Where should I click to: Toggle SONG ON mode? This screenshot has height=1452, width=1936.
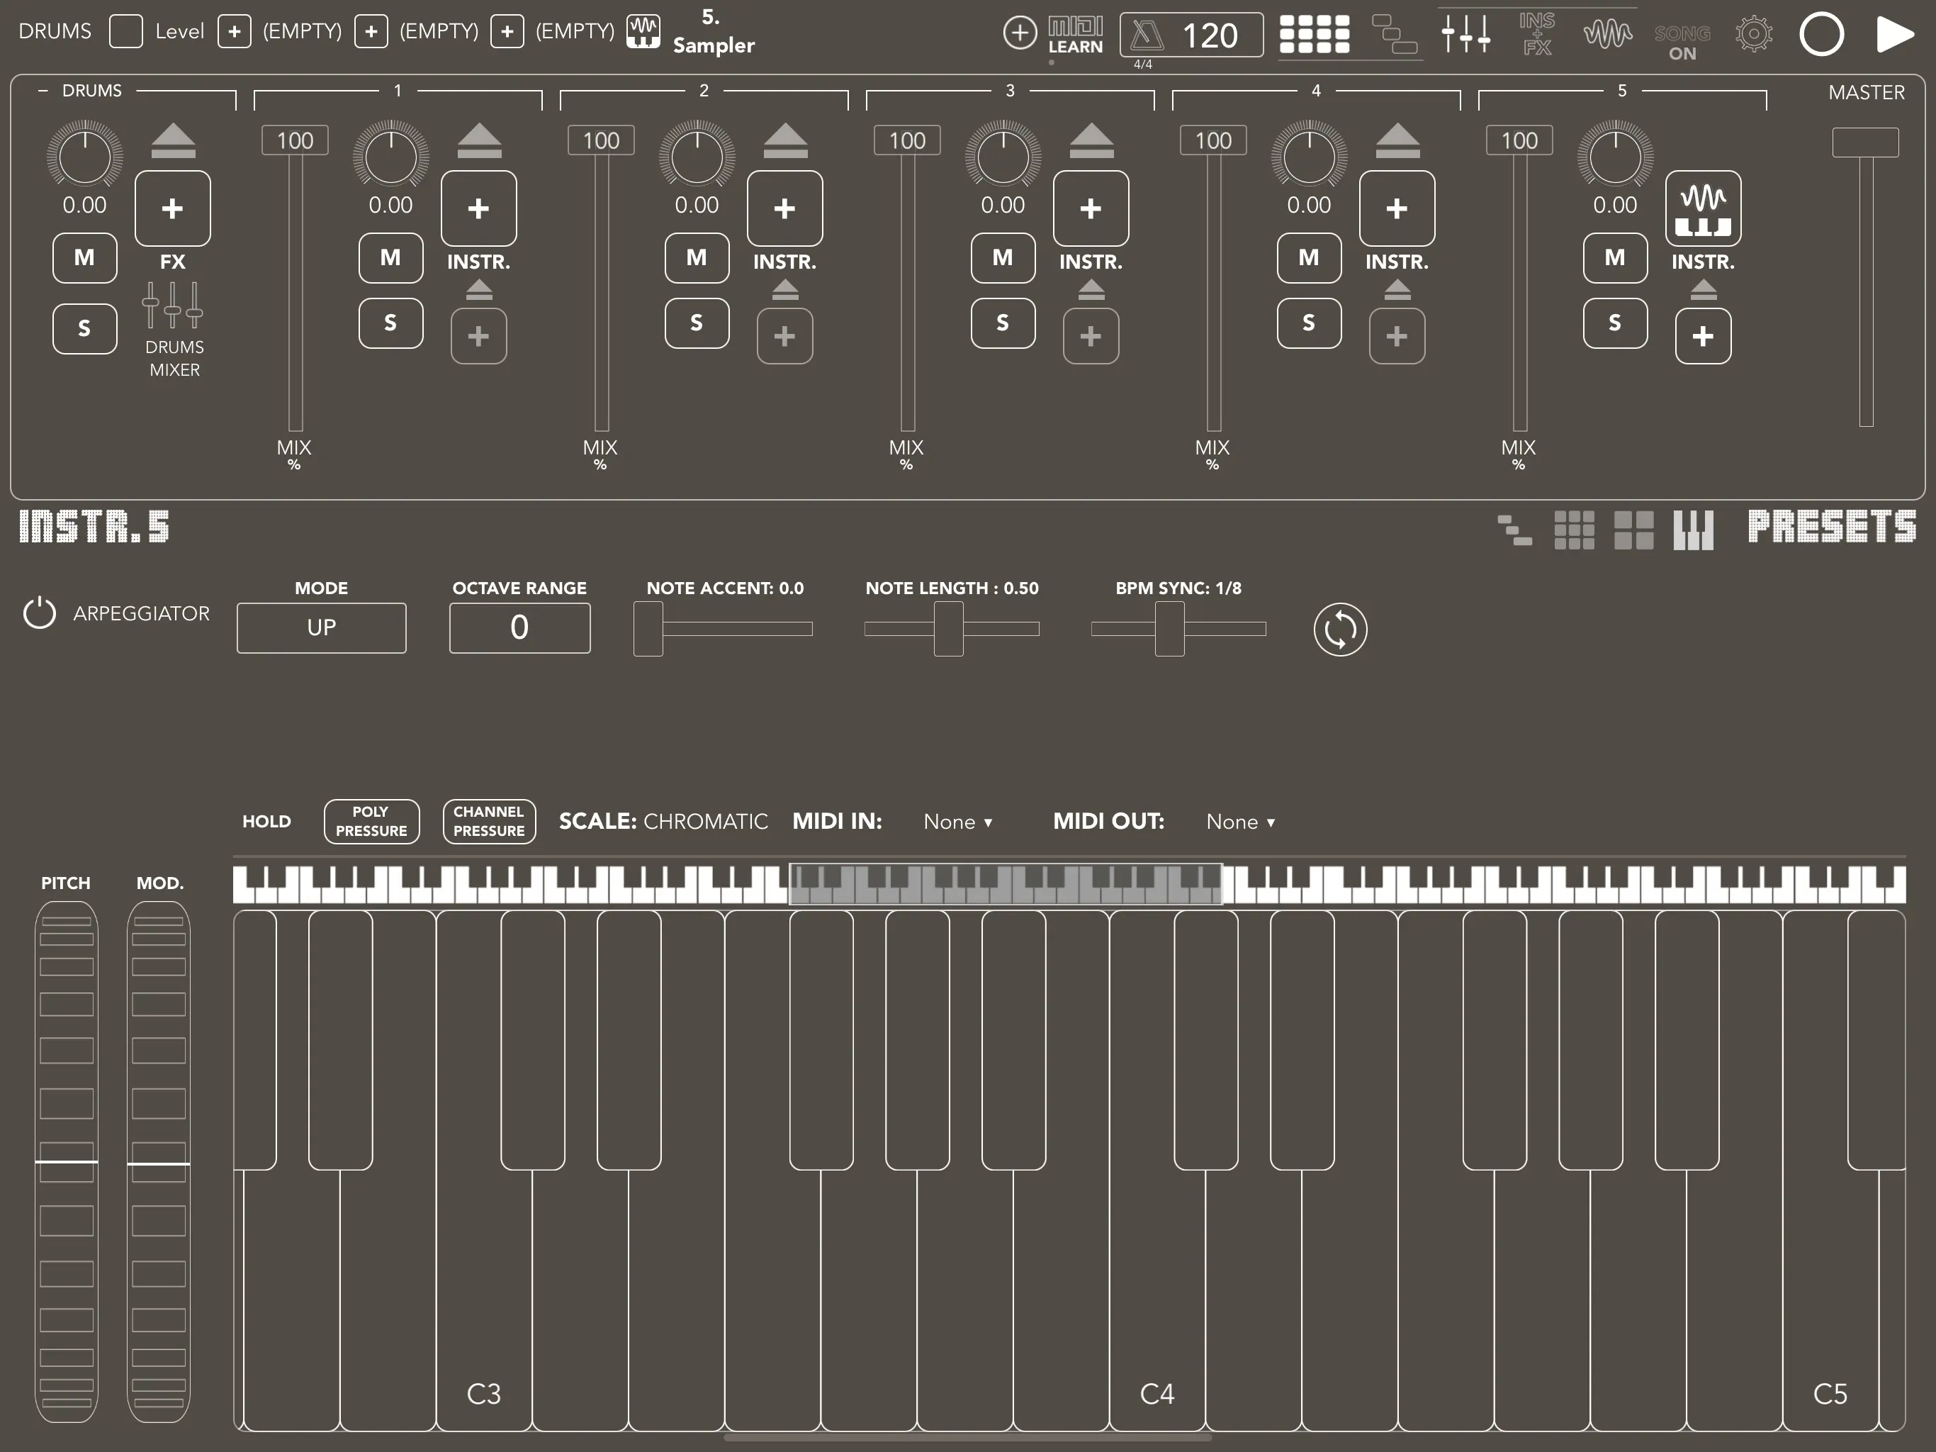tap(1682, 42)
